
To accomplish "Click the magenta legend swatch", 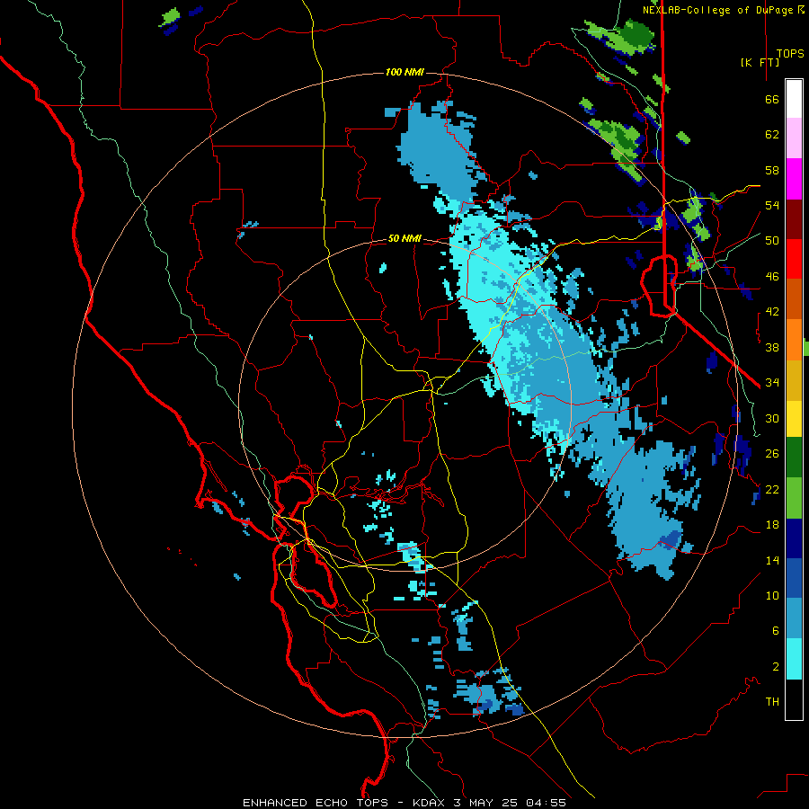I will point(794,179).
